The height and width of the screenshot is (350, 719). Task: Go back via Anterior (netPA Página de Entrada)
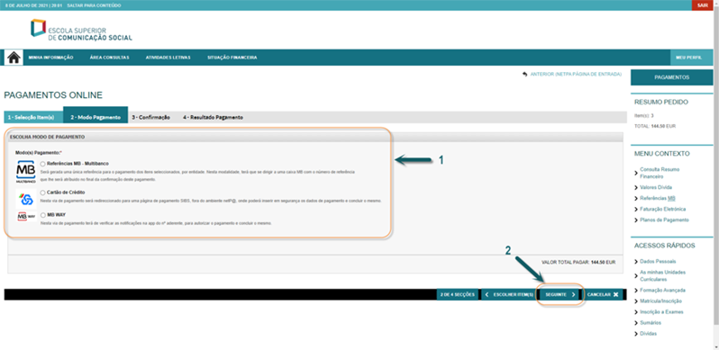click(576, 74)
